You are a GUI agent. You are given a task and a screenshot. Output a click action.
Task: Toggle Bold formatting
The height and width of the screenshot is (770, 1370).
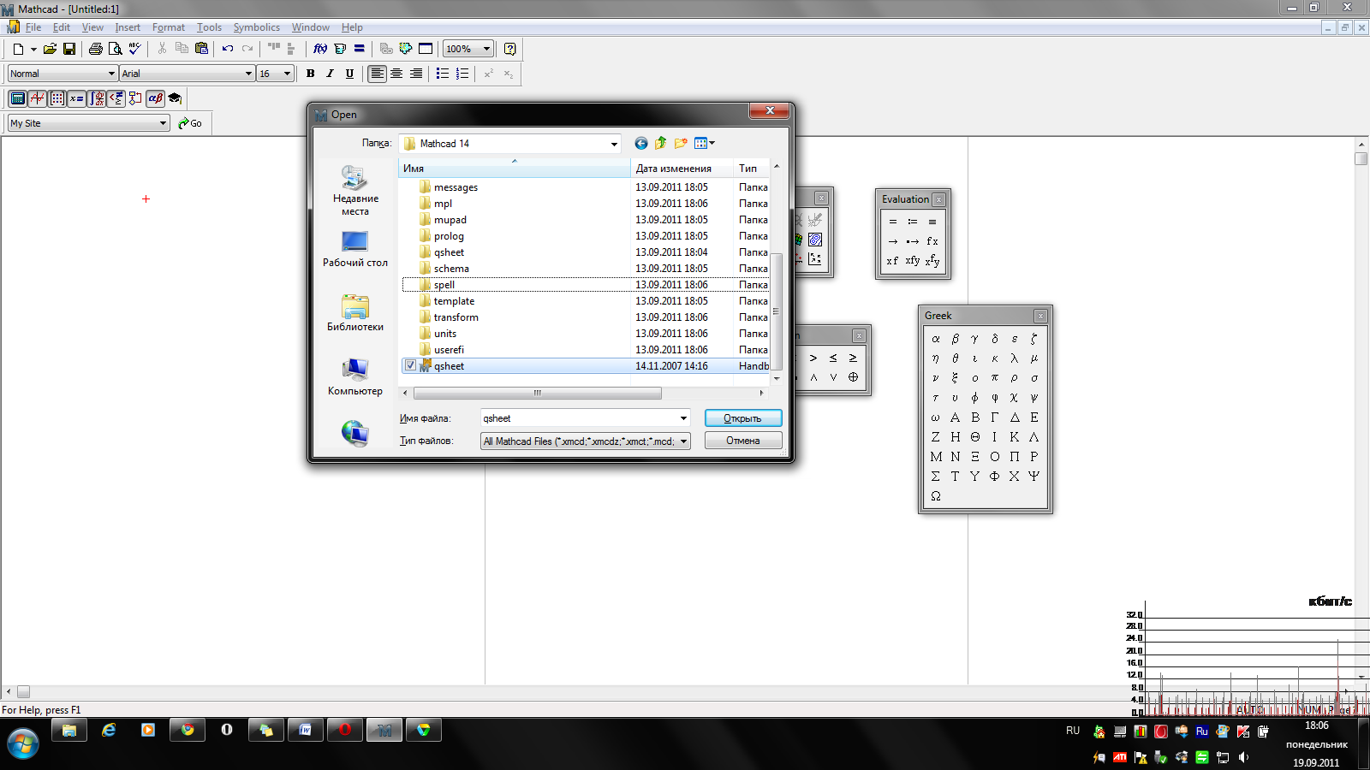[310, 74]
